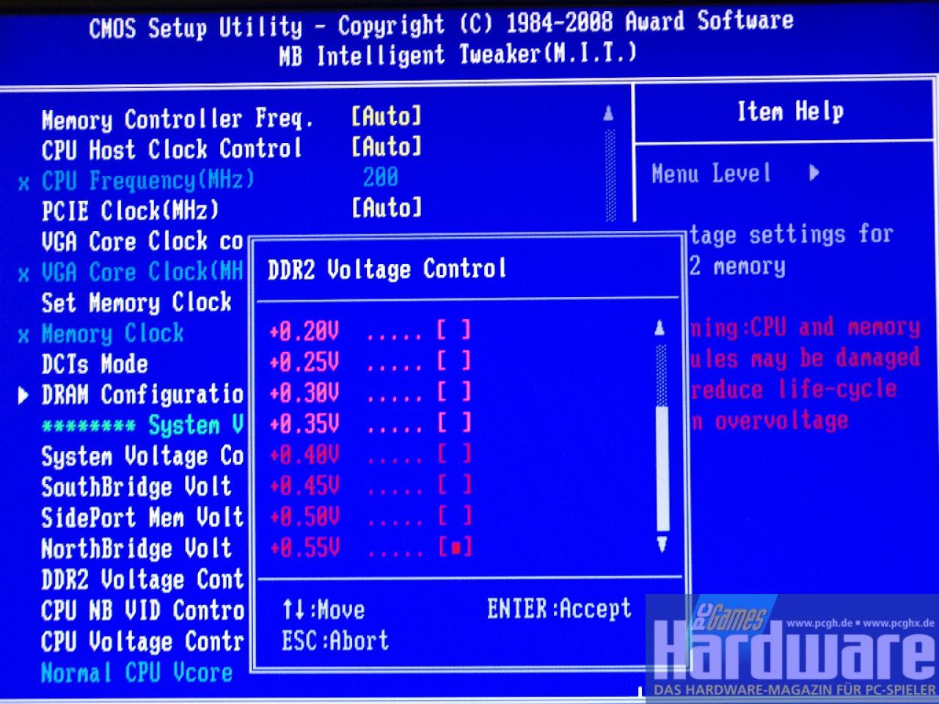
Task: Select the +0.50V overvoltage option
Action: (370, 516)
